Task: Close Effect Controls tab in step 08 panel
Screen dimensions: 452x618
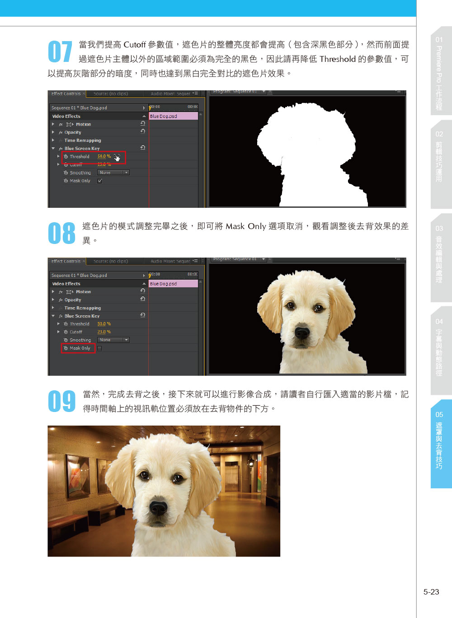Action: 84,261
